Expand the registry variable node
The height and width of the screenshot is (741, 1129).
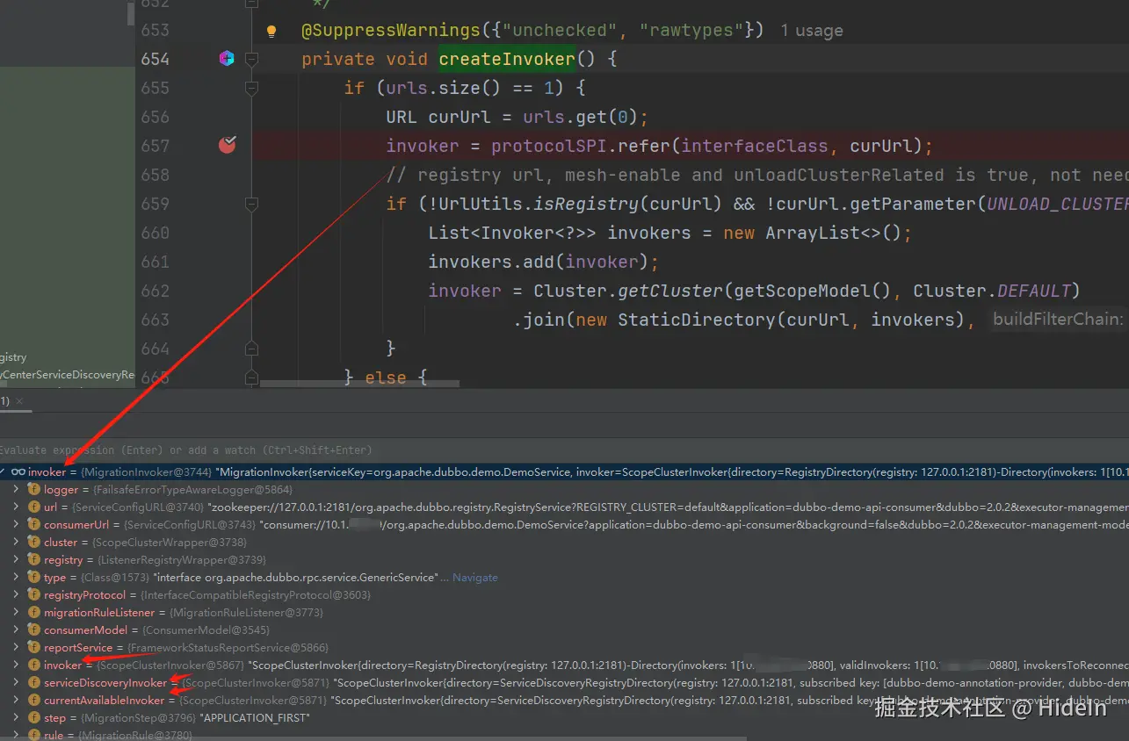point(16,560)
